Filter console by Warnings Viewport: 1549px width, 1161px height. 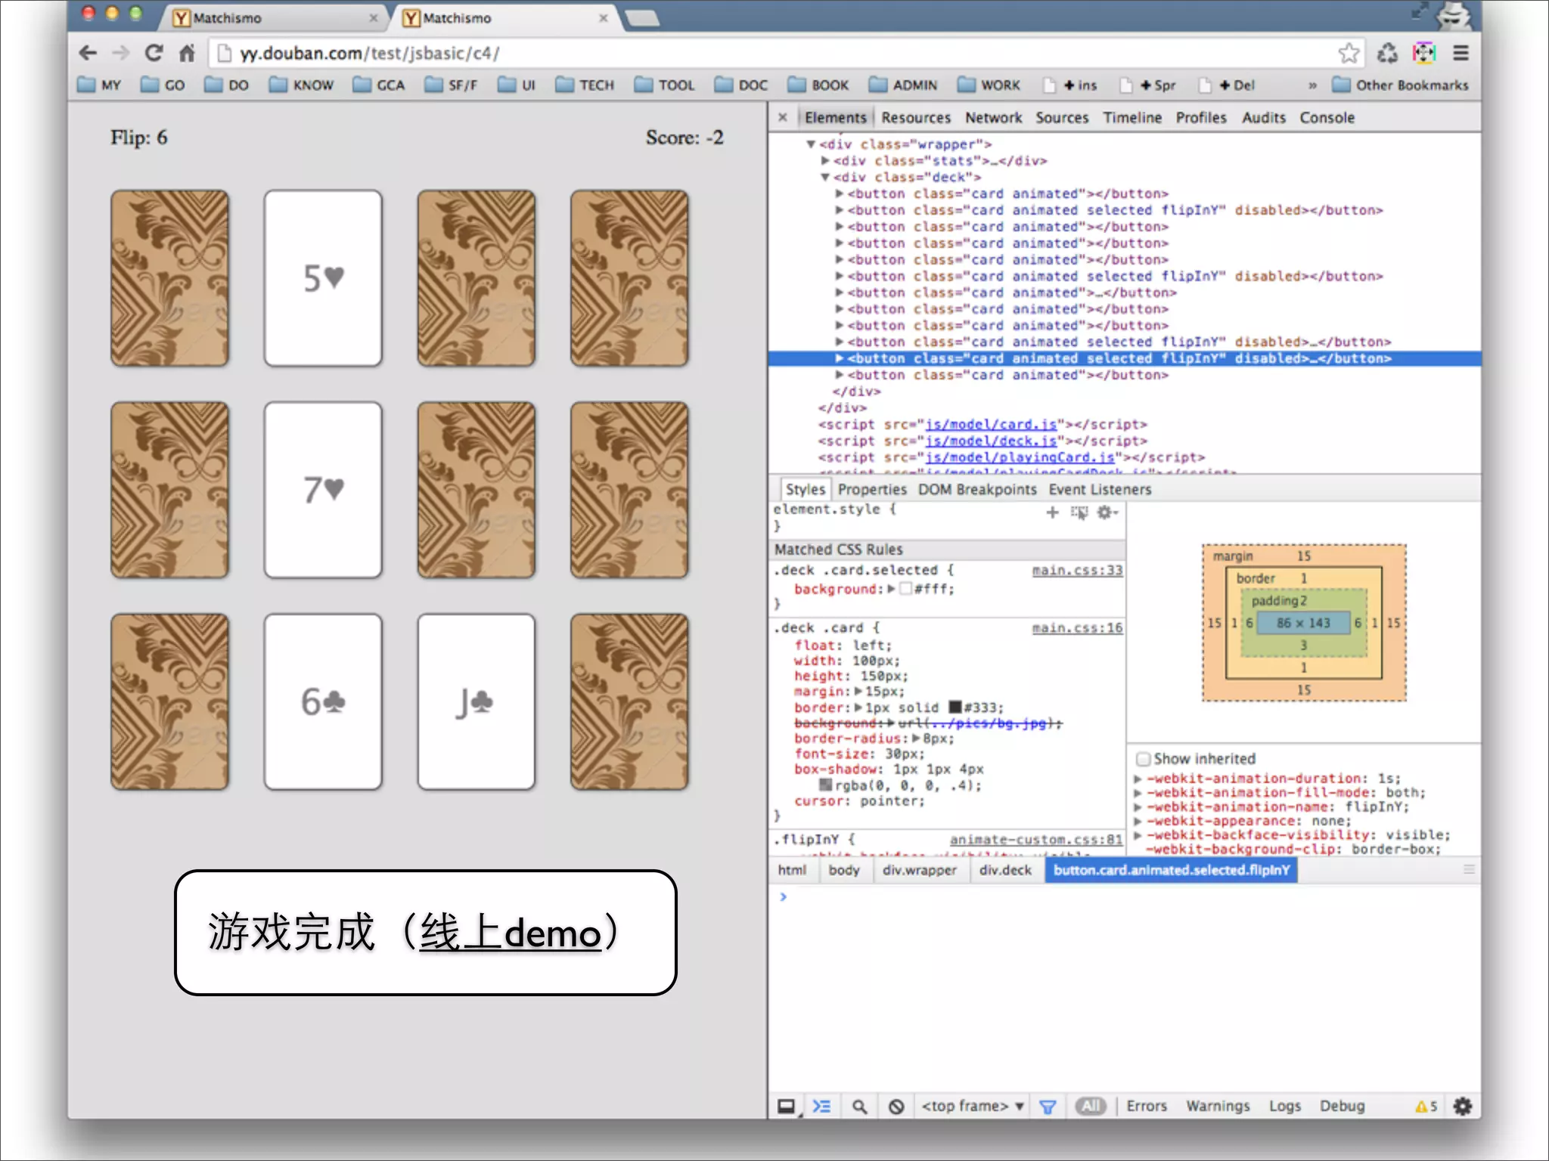pos(1218,1107)
